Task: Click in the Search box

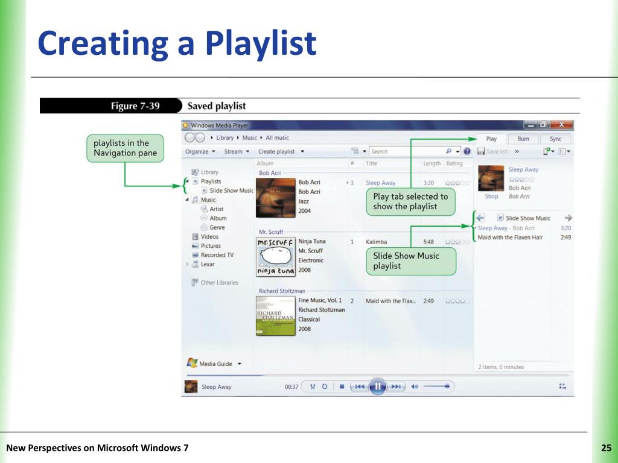Action: point(407,151)
